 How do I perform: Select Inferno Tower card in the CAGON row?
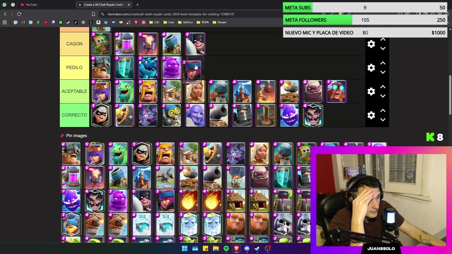tap(148, 44)
